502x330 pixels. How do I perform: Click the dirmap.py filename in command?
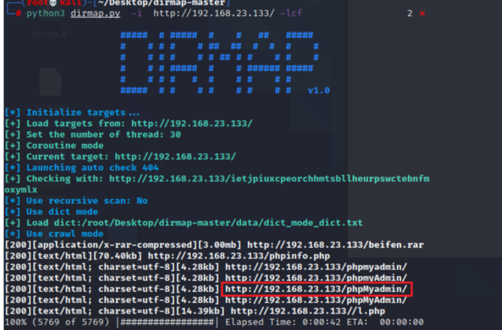pyautogui.click(x=95, y=13)
